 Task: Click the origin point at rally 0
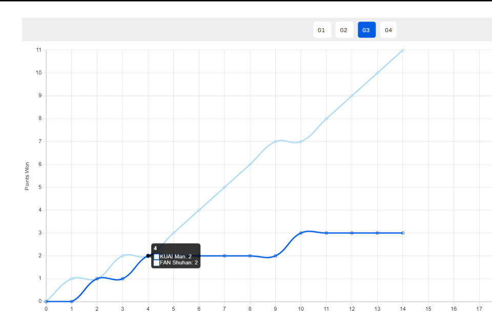[46, 302]
